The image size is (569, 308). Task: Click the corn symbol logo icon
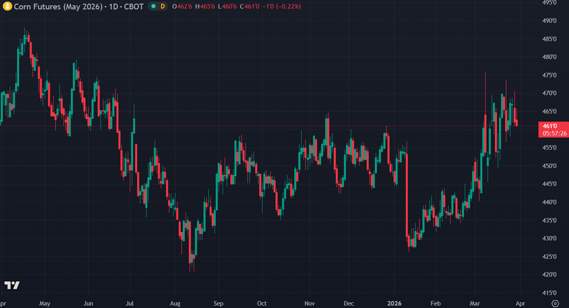tap(7, 6)
